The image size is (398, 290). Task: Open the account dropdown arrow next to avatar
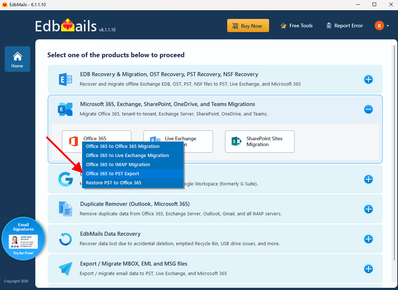[x=388, y=26]
